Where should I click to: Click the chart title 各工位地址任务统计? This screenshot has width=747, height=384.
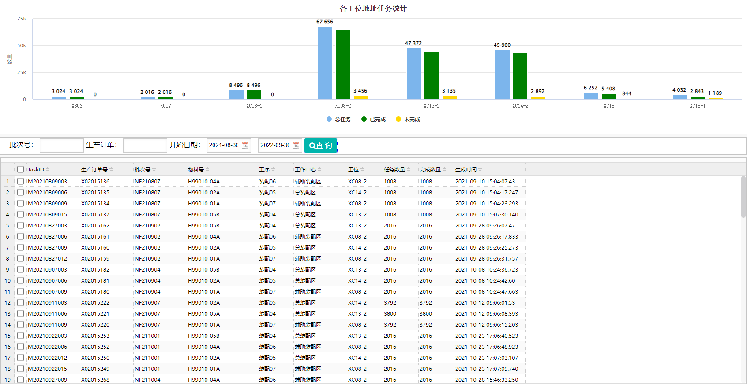373,8
